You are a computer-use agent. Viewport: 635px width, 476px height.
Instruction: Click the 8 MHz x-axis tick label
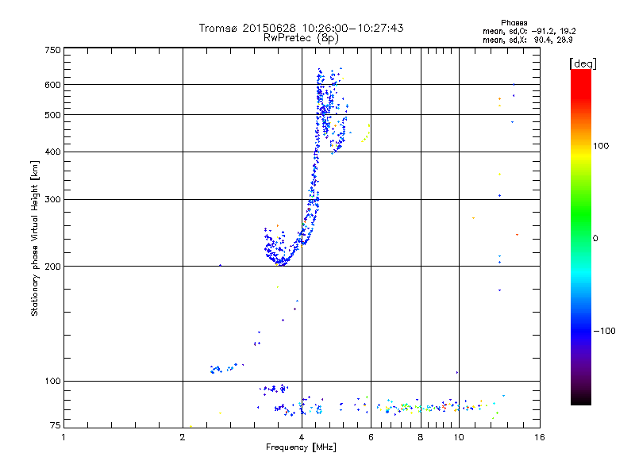421,437
